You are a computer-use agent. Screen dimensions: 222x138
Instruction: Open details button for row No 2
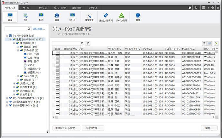point(58,53)
